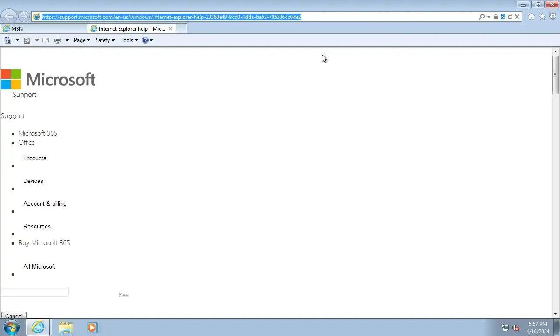Click the search magnifier in address bar
This screenshot has height=336, width=560.
pos(482,17)
